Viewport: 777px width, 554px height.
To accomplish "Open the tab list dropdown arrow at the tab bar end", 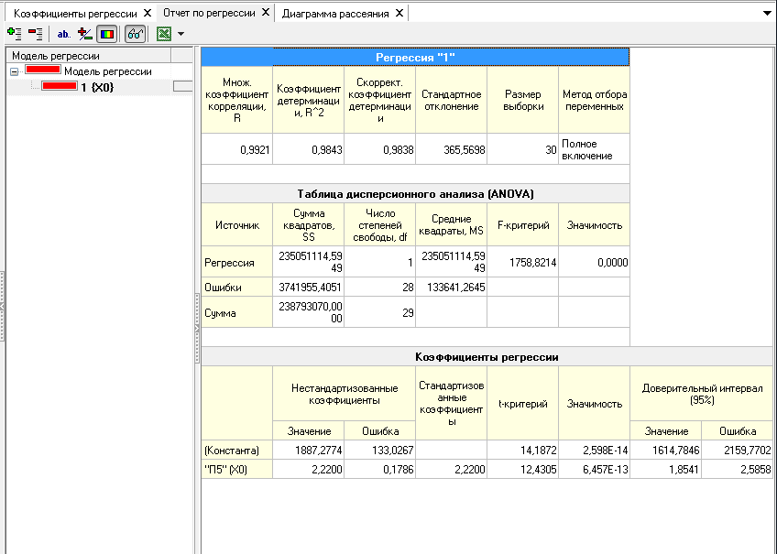I will point(767,14).
